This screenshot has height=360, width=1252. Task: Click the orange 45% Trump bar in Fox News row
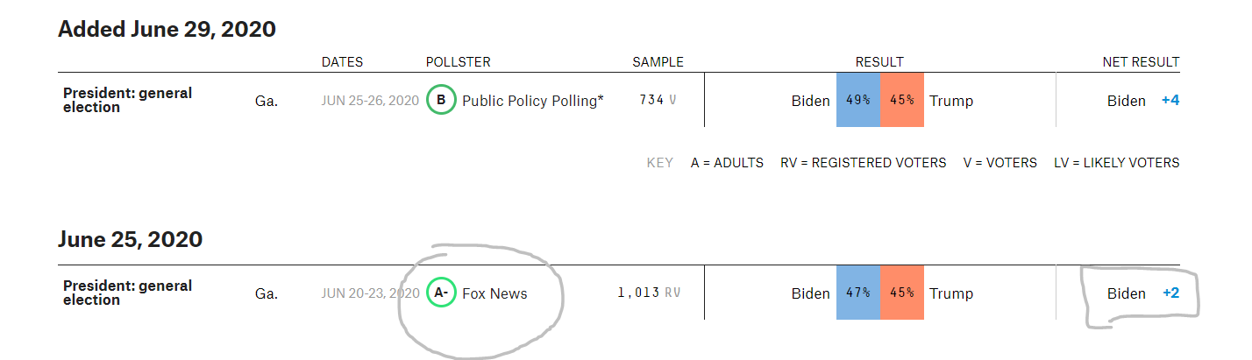901,293
